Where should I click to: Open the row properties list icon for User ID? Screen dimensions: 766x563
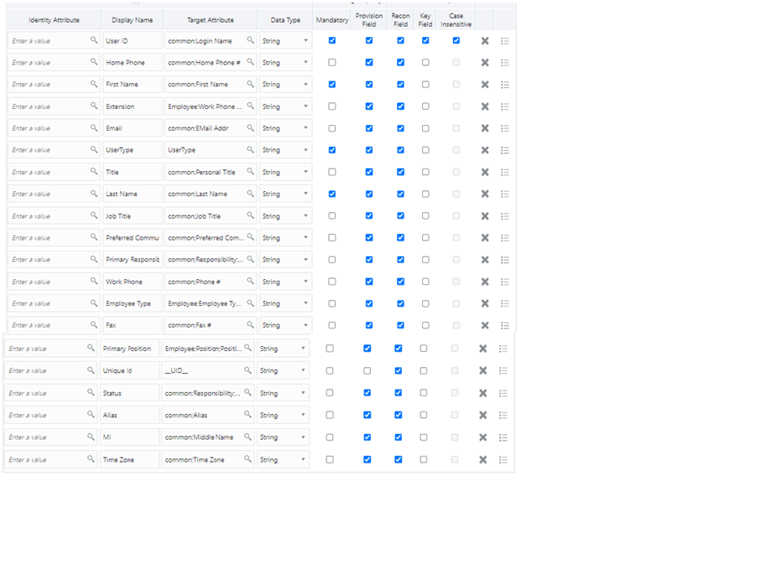[x=503, y=40]
